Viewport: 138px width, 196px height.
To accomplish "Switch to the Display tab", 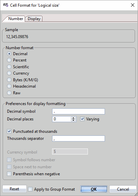I will point(34,19).
